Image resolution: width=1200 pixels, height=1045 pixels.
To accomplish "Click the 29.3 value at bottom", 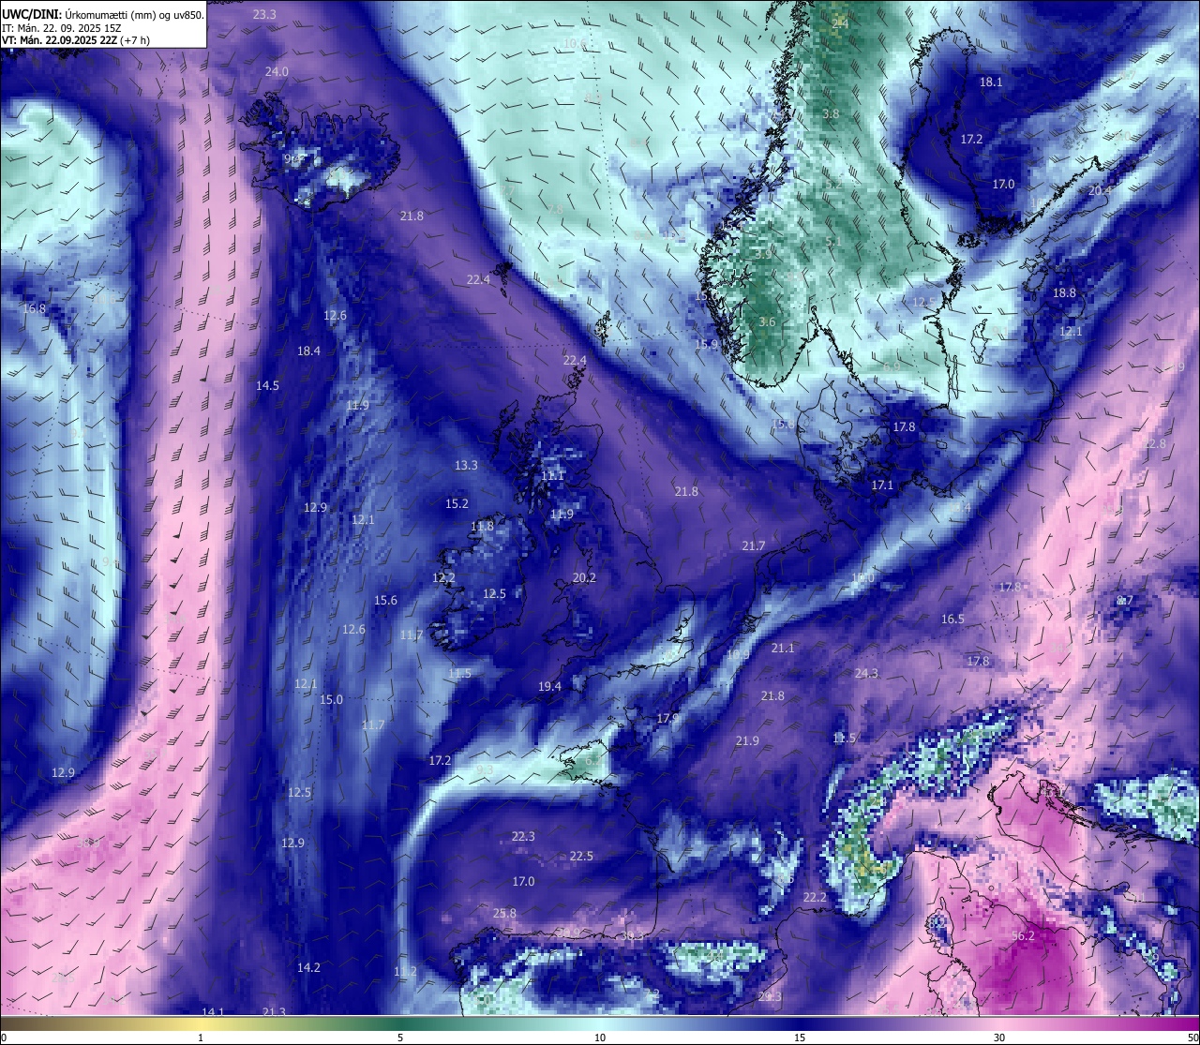I will click(x=770, y=996).
